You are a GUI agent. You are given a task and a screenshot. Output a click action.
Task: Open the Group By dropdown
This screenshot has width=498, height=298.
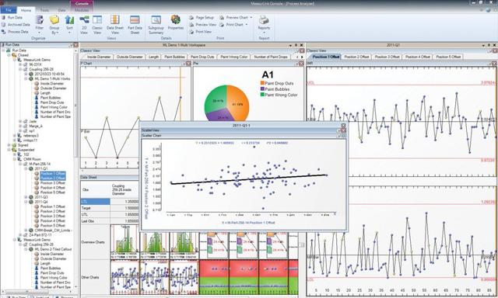(54, 24)
